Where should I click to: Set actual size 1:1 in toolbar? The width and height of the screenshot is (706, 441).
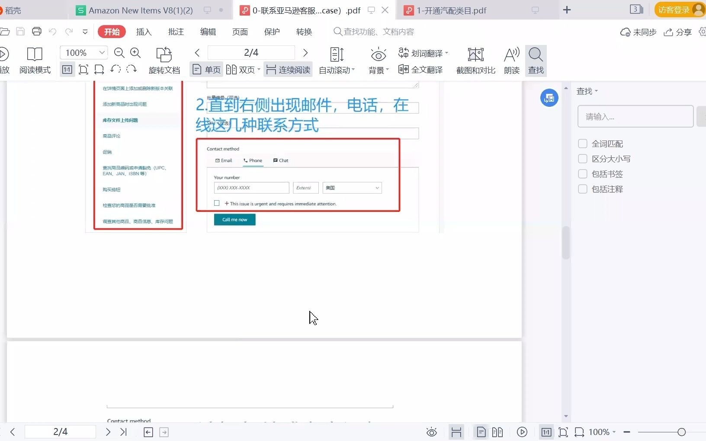tap(67, 69)
